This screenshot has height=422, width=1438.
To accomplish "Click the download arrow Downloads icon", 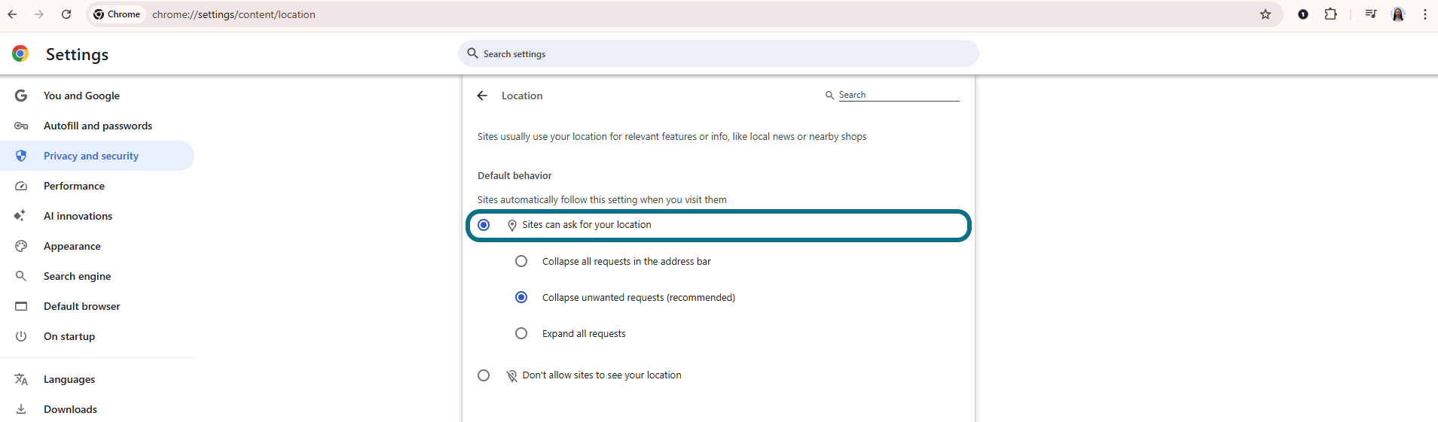I will click(x=21, y=409).
